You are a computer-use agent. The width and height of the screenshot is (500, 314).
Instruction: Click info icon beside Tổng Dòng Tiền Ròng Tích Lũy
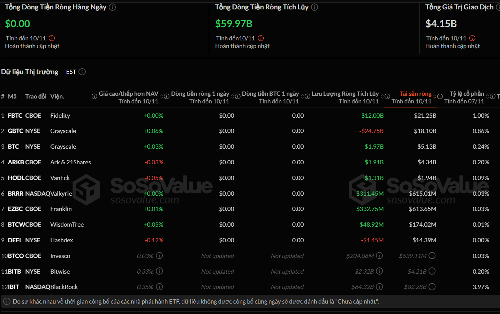[315, 7]
